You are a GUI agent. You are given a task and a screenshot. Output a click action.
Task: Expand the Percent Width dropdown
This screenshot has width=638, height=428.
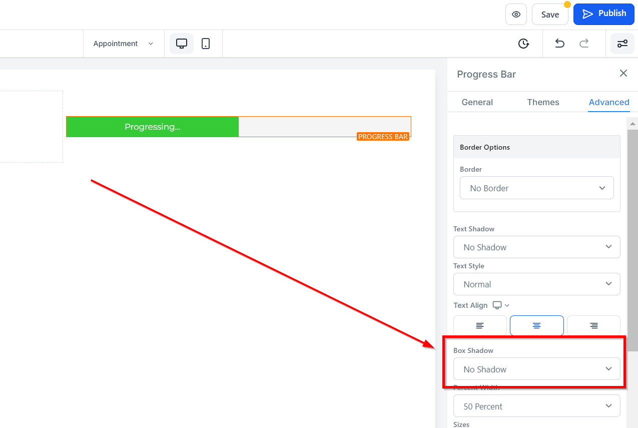(x=537, y=406)
